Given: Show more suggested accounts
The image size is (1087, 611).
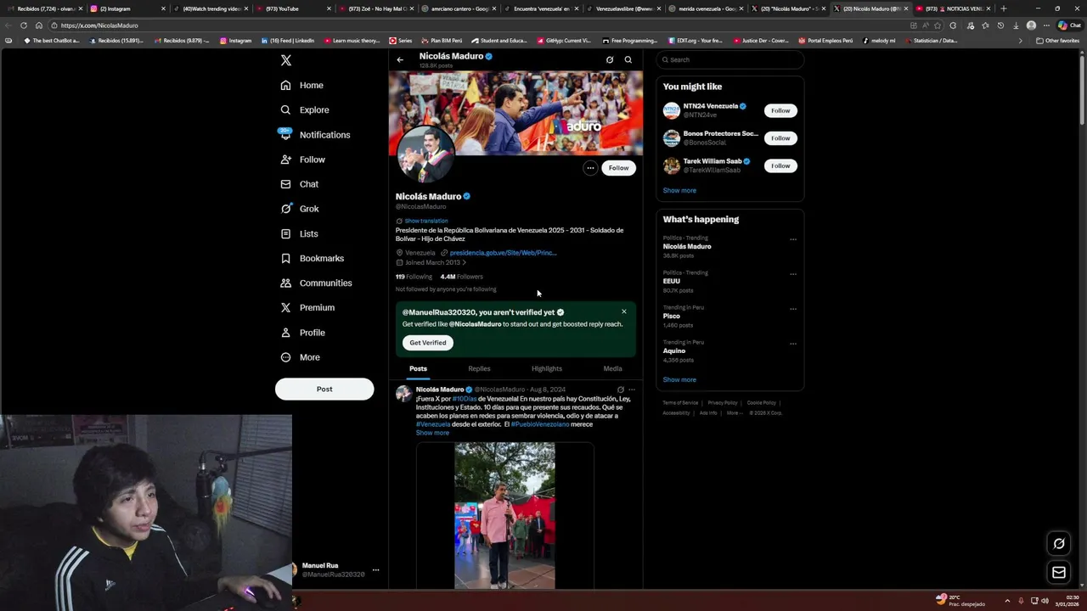Looking at the screenshot, I should pyautogui.click(x=679, y=190).
